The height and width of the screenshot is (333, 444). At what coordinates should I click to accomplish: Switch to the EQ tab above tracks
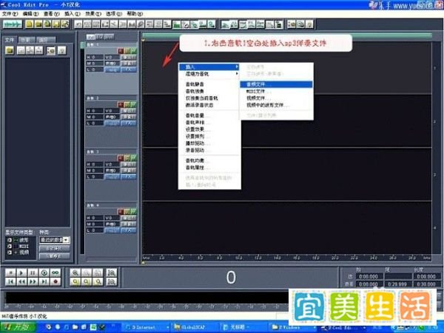pyautogui.click(x=100, y=37)
